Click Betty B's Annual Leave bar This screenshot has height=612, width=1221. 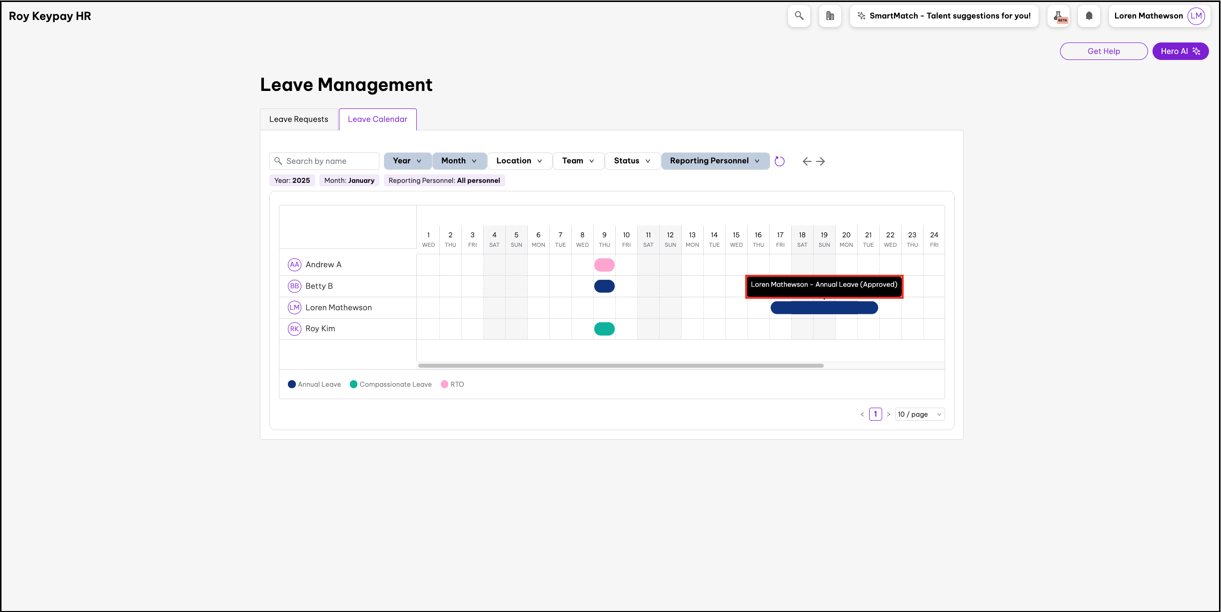tap(604, 286)
